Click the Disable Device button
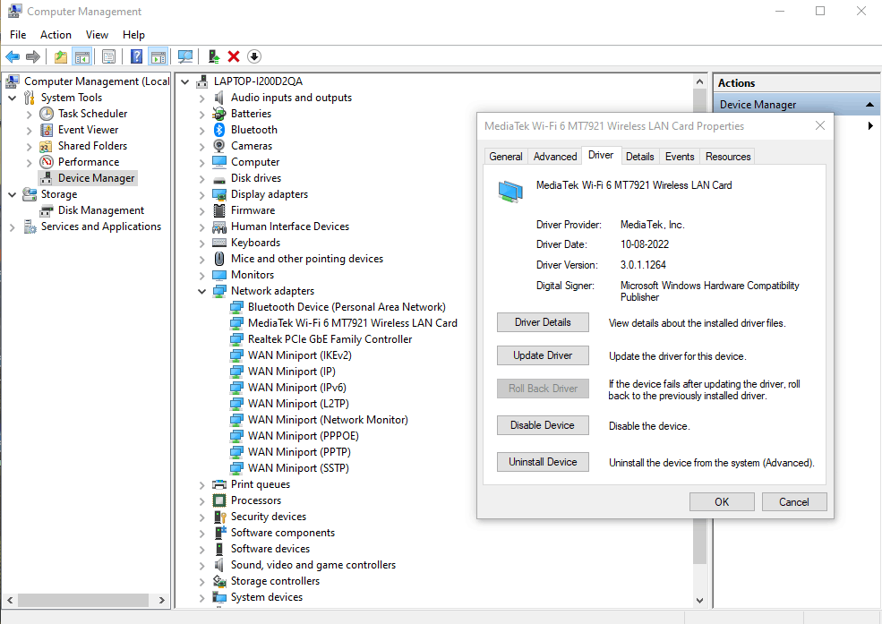Screen dimensions: 882x624 543,425
